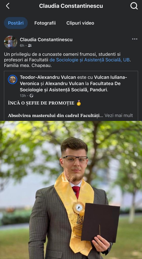
Task: Tap Claudia Constantinescu's profile picture
Action: tap(11, 42)
